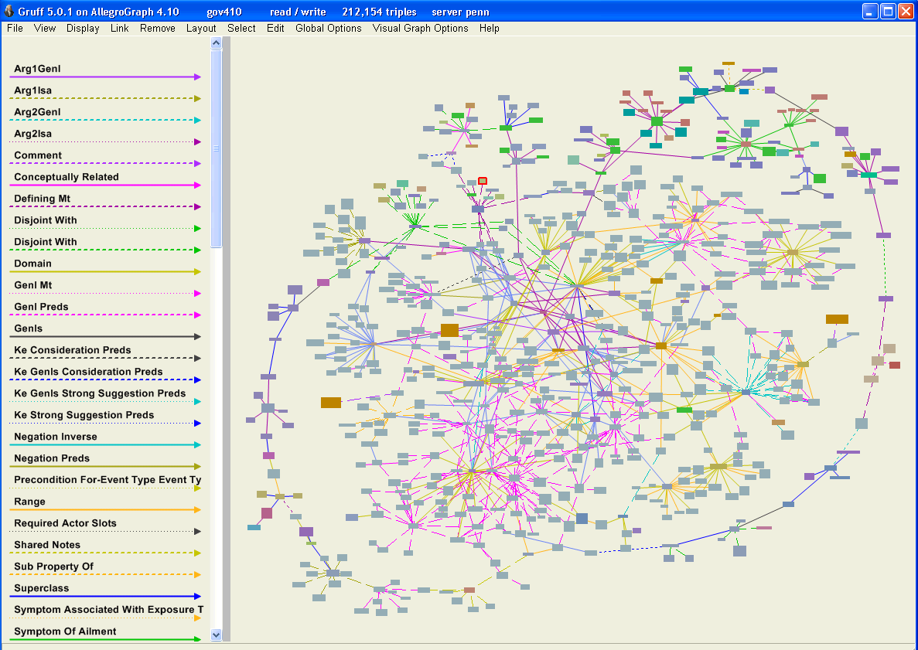Click the green Symptom Of Ailment line
Image resolution: width=918 pixels, height=650 pixels.
(106, 639)
